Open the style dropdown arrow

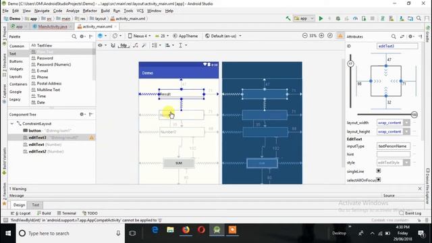click(x=406, y=163)
